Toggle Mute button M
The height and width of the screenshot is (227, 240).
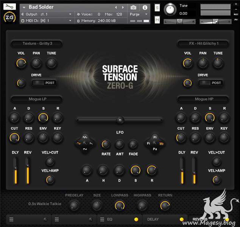157,20
